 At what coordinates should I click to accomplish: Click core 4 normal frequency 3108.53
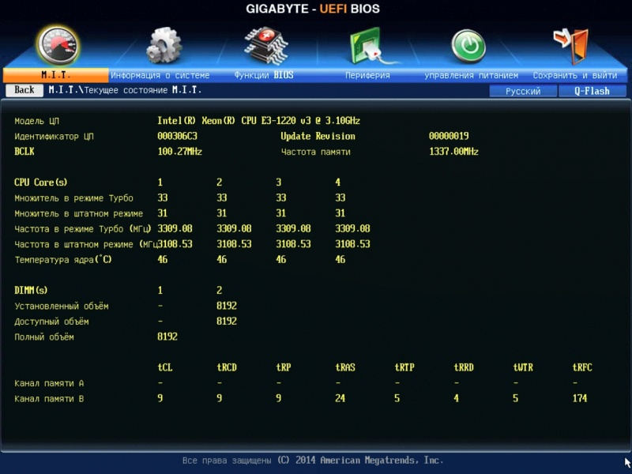pos(352,244)
